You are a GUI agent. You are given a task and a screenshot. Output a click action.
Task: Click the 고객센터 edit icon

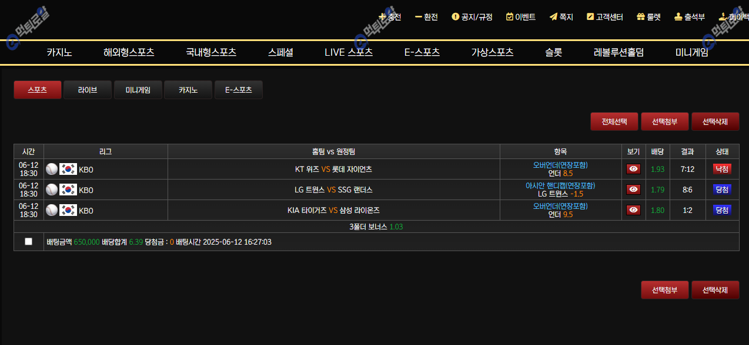point(590,17)
